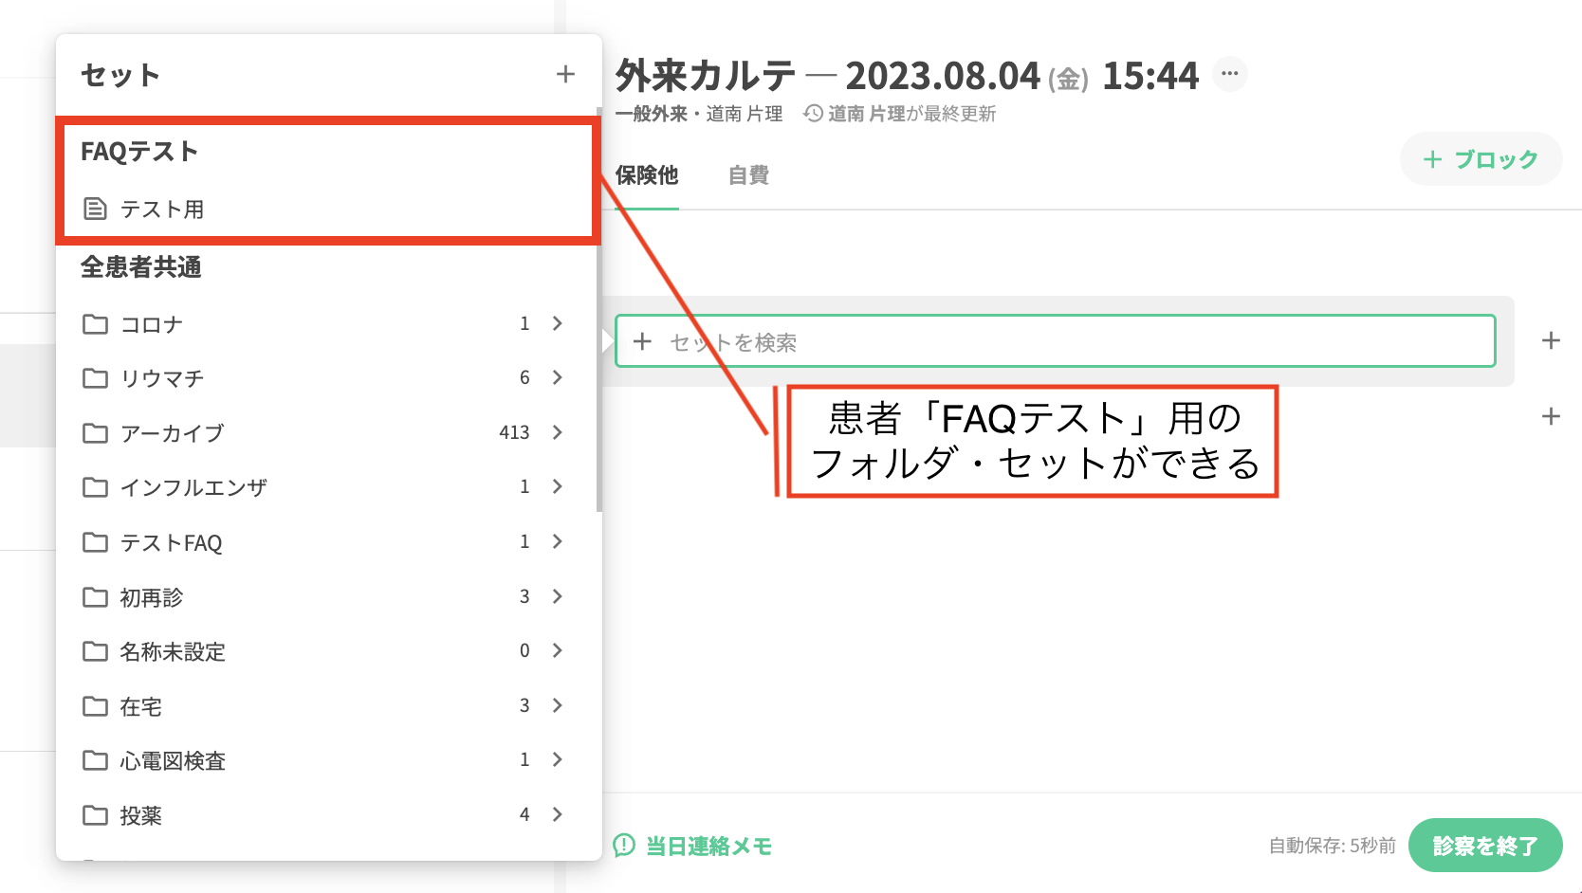Click the テストFAQ folder icon

click(95, 542)
